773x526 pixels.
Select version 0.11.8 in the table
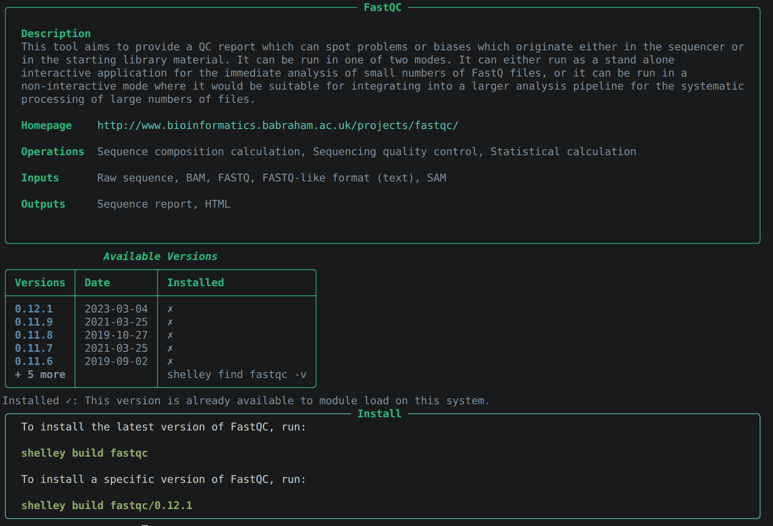coord(34,335)
